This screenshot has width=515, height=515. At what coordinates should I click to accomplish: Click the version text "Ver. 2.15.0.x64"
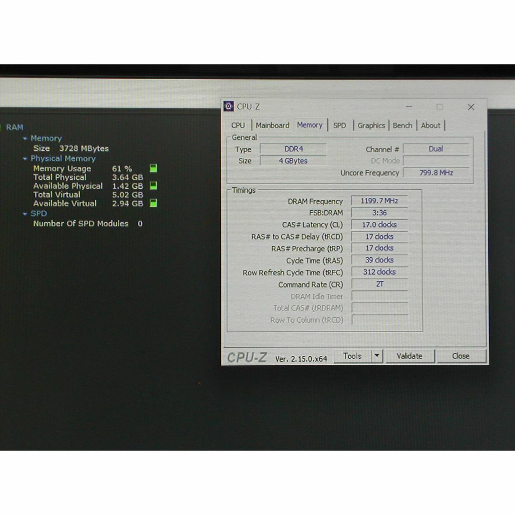point(301,359)
